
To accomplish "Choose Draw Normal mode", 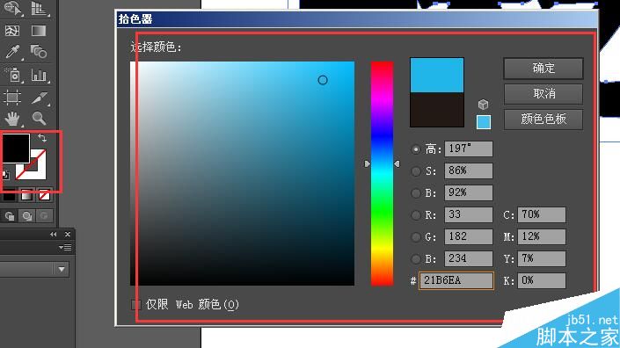I will pyautogui.click(x=10, y=216).
